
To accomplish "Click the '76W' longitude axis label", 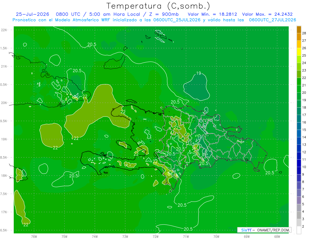I will pyautogui.click(x=34, y=236).
